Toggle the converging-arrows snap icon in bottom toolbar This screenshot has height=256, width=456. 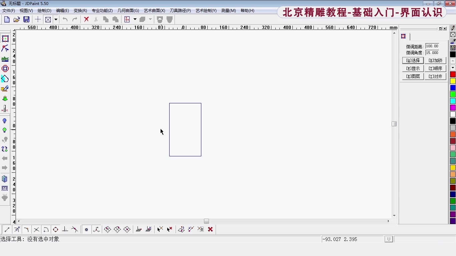click(17, 229)
